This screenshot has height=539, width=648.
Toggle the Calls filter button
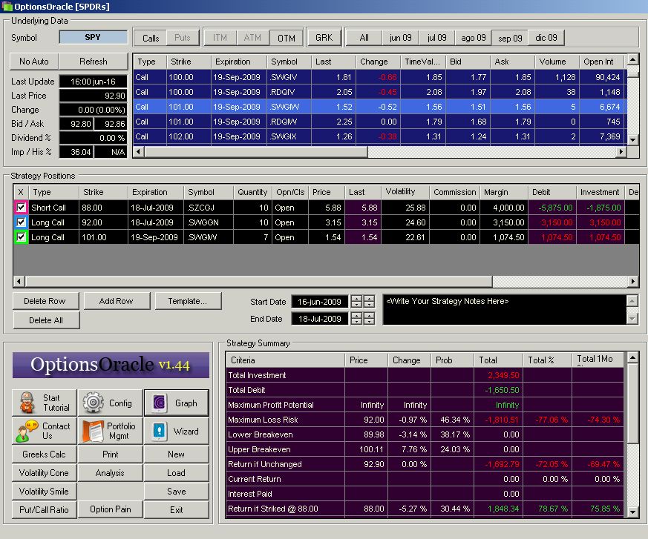tap(151, 38)
